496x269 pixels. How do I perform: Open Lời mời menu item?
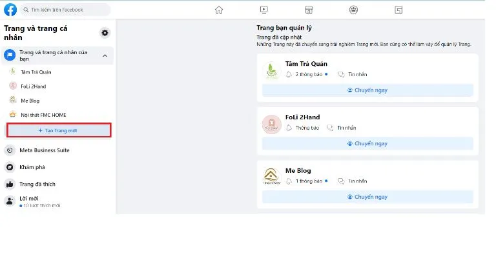pyautogui.click(x=29, y=199)
